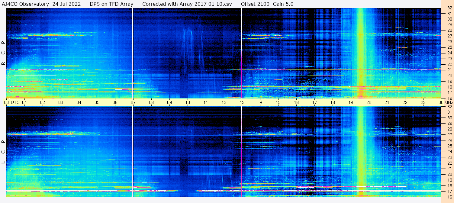The image size is (454, 203).
Task: Click the Offset 2100 text in header
Action: tap(255, 4)
